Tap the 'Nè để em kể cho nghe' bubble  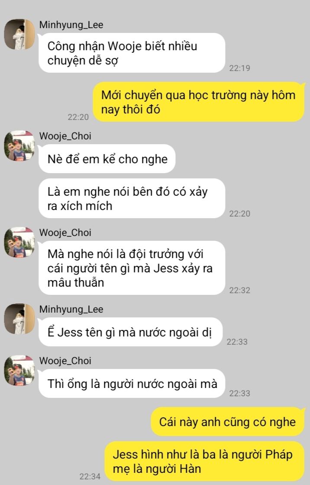(107, 158)
